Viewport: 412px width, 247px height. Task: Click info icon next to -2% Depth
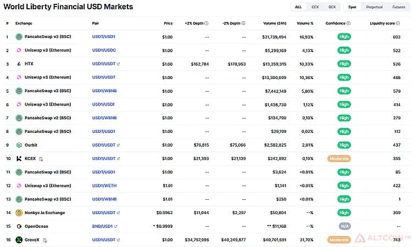point(243,24)
